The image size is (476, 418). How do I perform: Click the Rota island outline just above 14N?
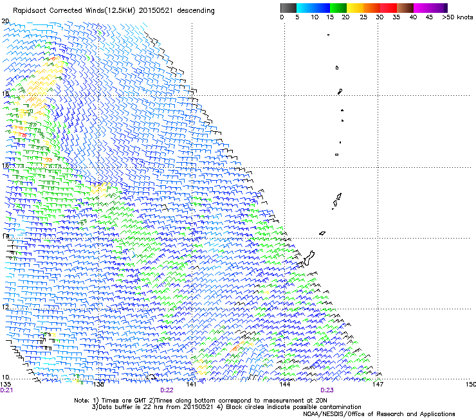pyautogui.click(x=322, y=233)
